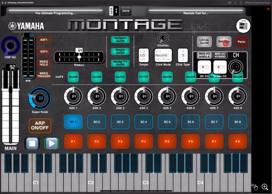Trigger pad P 1
This screenshot has height=194, width=272.
(x=73, y=141)
